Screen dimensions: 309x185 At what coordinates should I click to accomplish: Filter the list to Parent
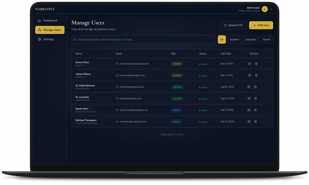[x=267, y=40]
